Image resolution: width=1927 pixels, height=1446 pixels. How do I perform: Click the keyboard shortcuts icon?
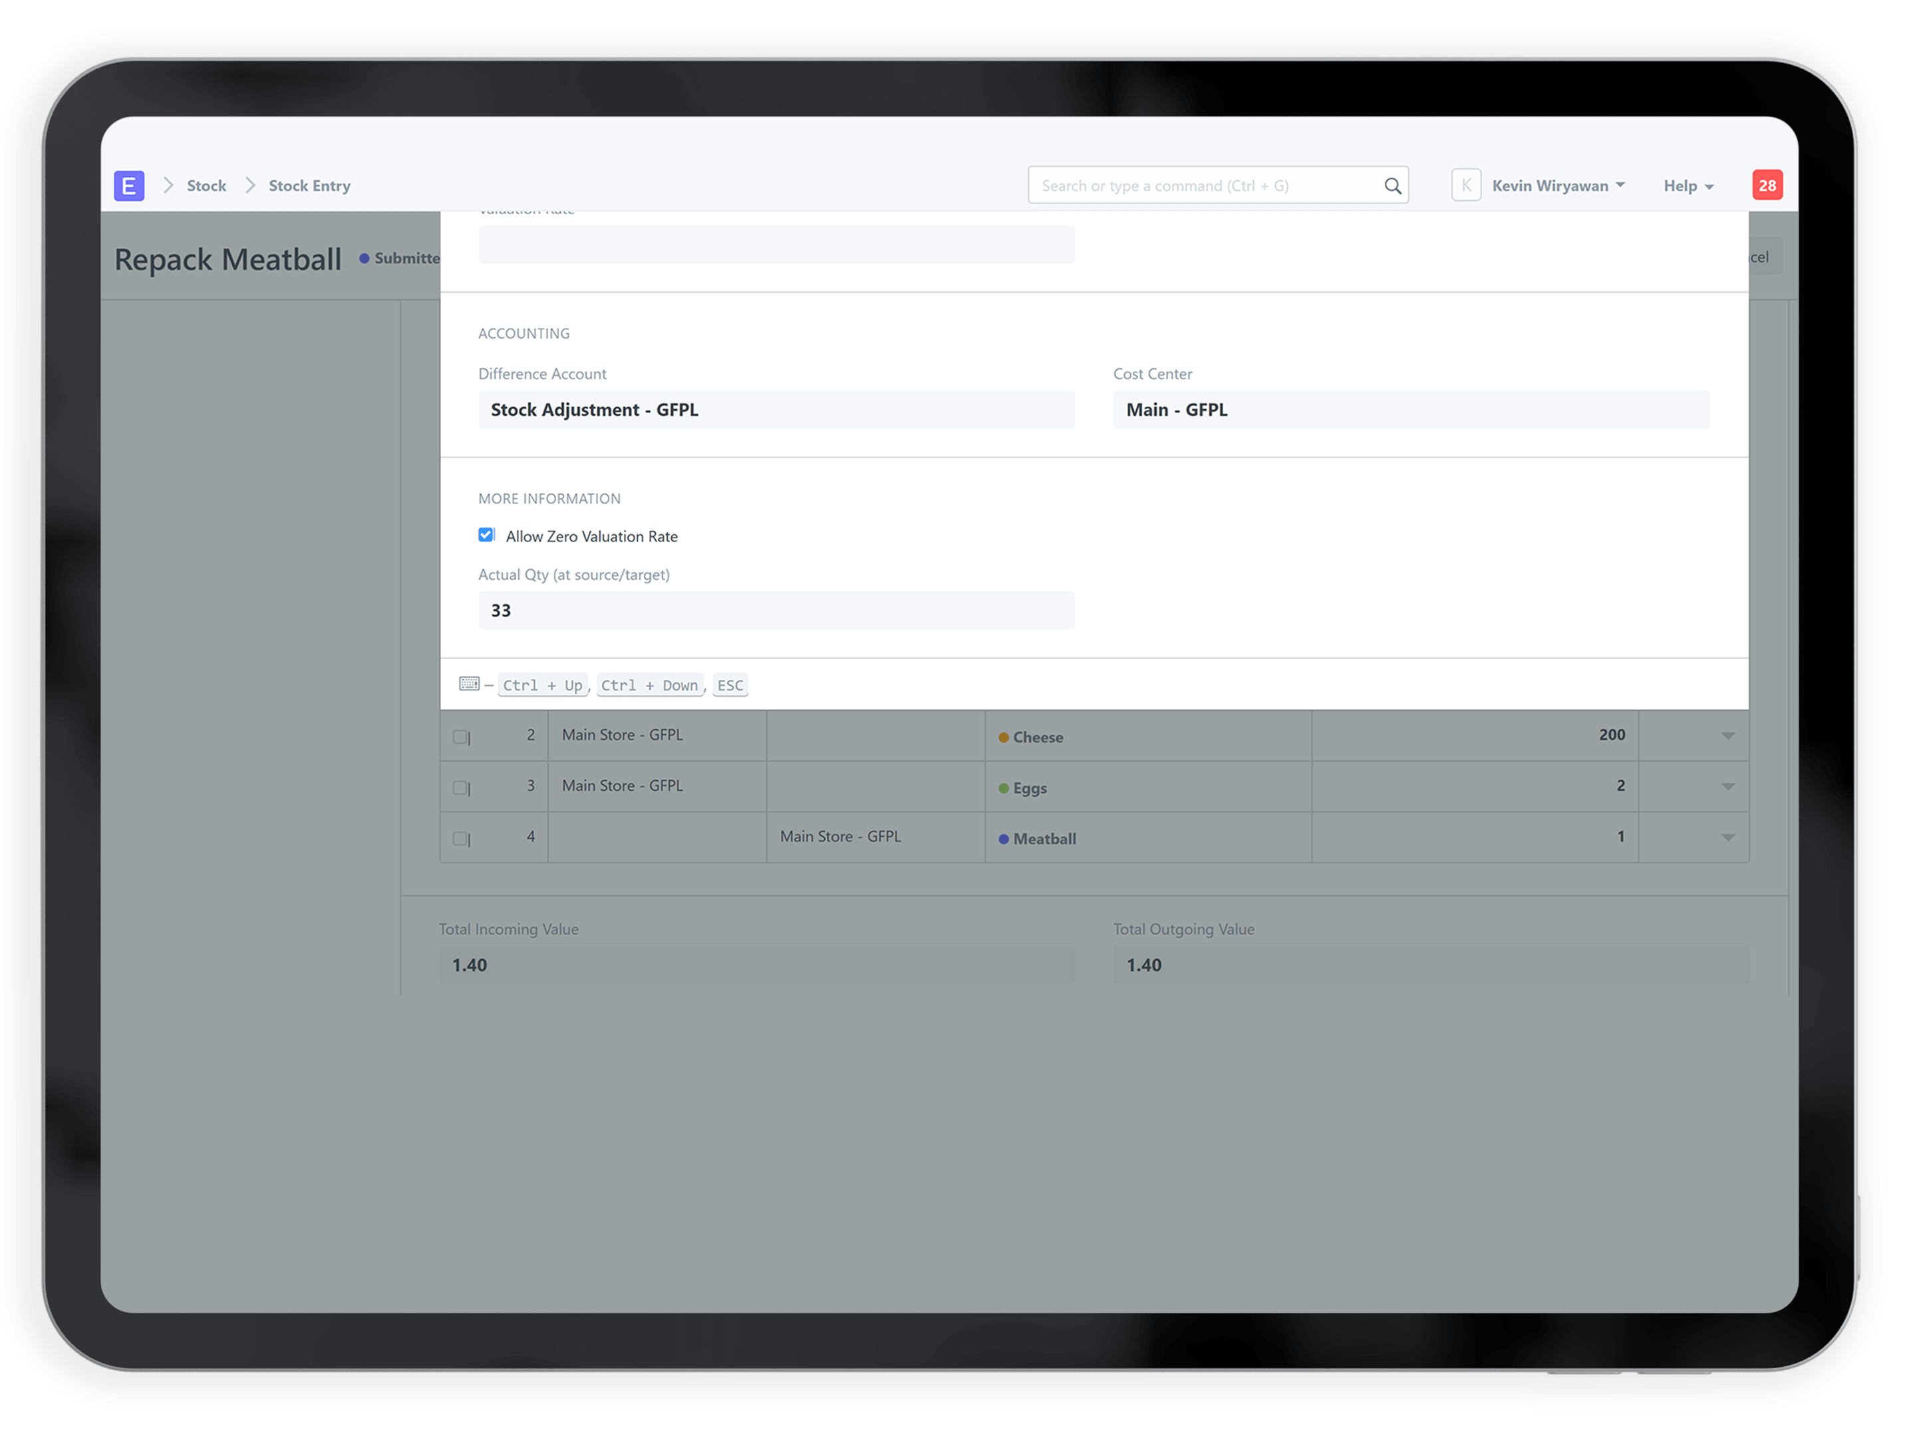click(469, 684)
